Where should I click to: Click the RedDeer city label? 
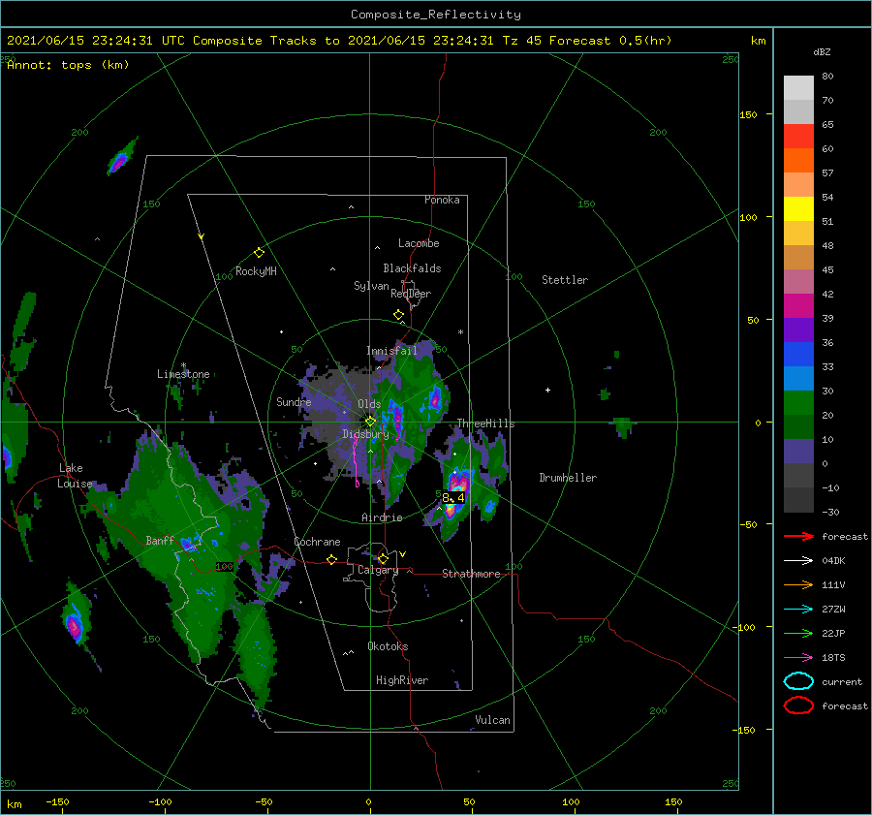pos(411,294)
